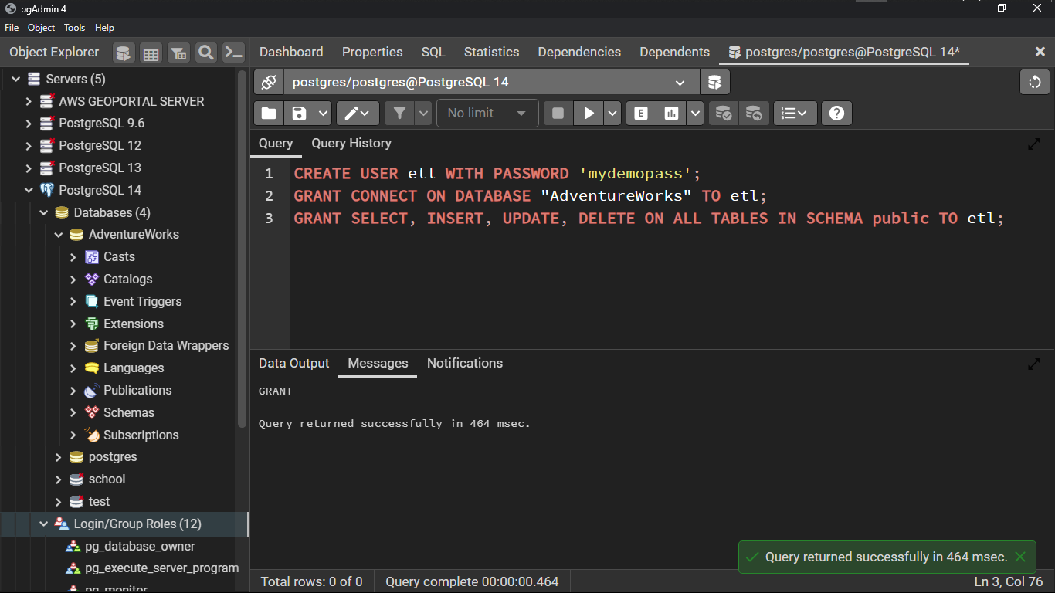Open the macros list dropdown
1055x593 pixels.
click(x=795, y=114)
